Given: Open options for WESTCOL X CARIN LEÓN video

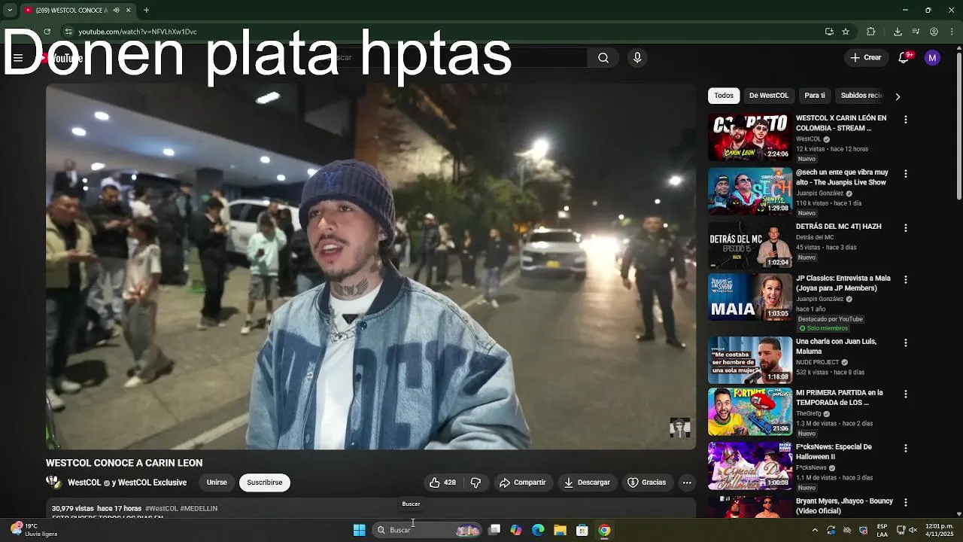Looking at the screenshot, I should point(906,120).
